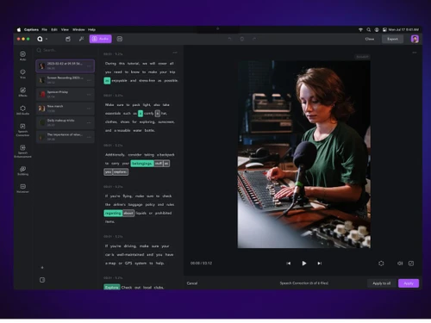This screenshot has width=431, height=323.
Task: Click the icon between the undo and redo arrows
Action: 242,39
